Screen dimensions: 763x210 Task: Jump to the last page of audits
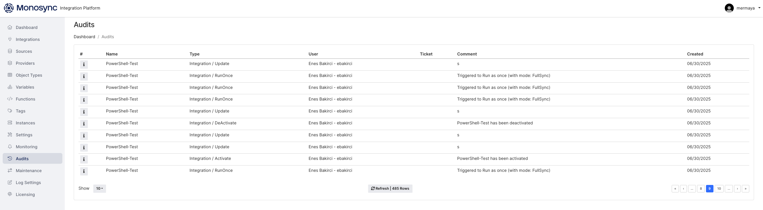(745, 189)
